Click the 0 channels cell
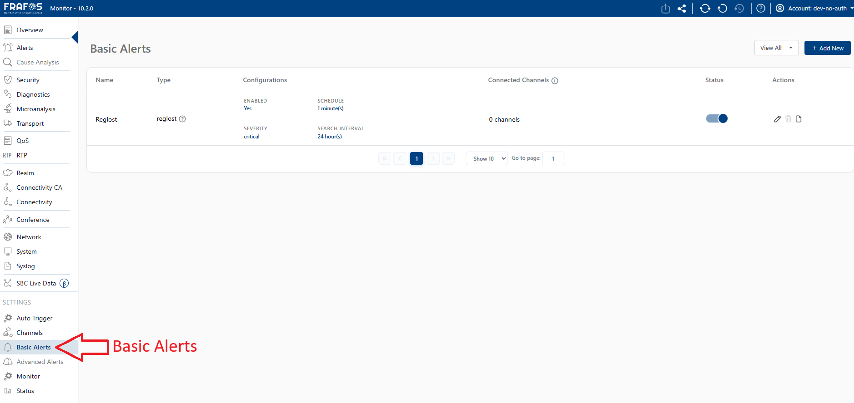Screen dimensions: 854x403 [x=504, y=119]
